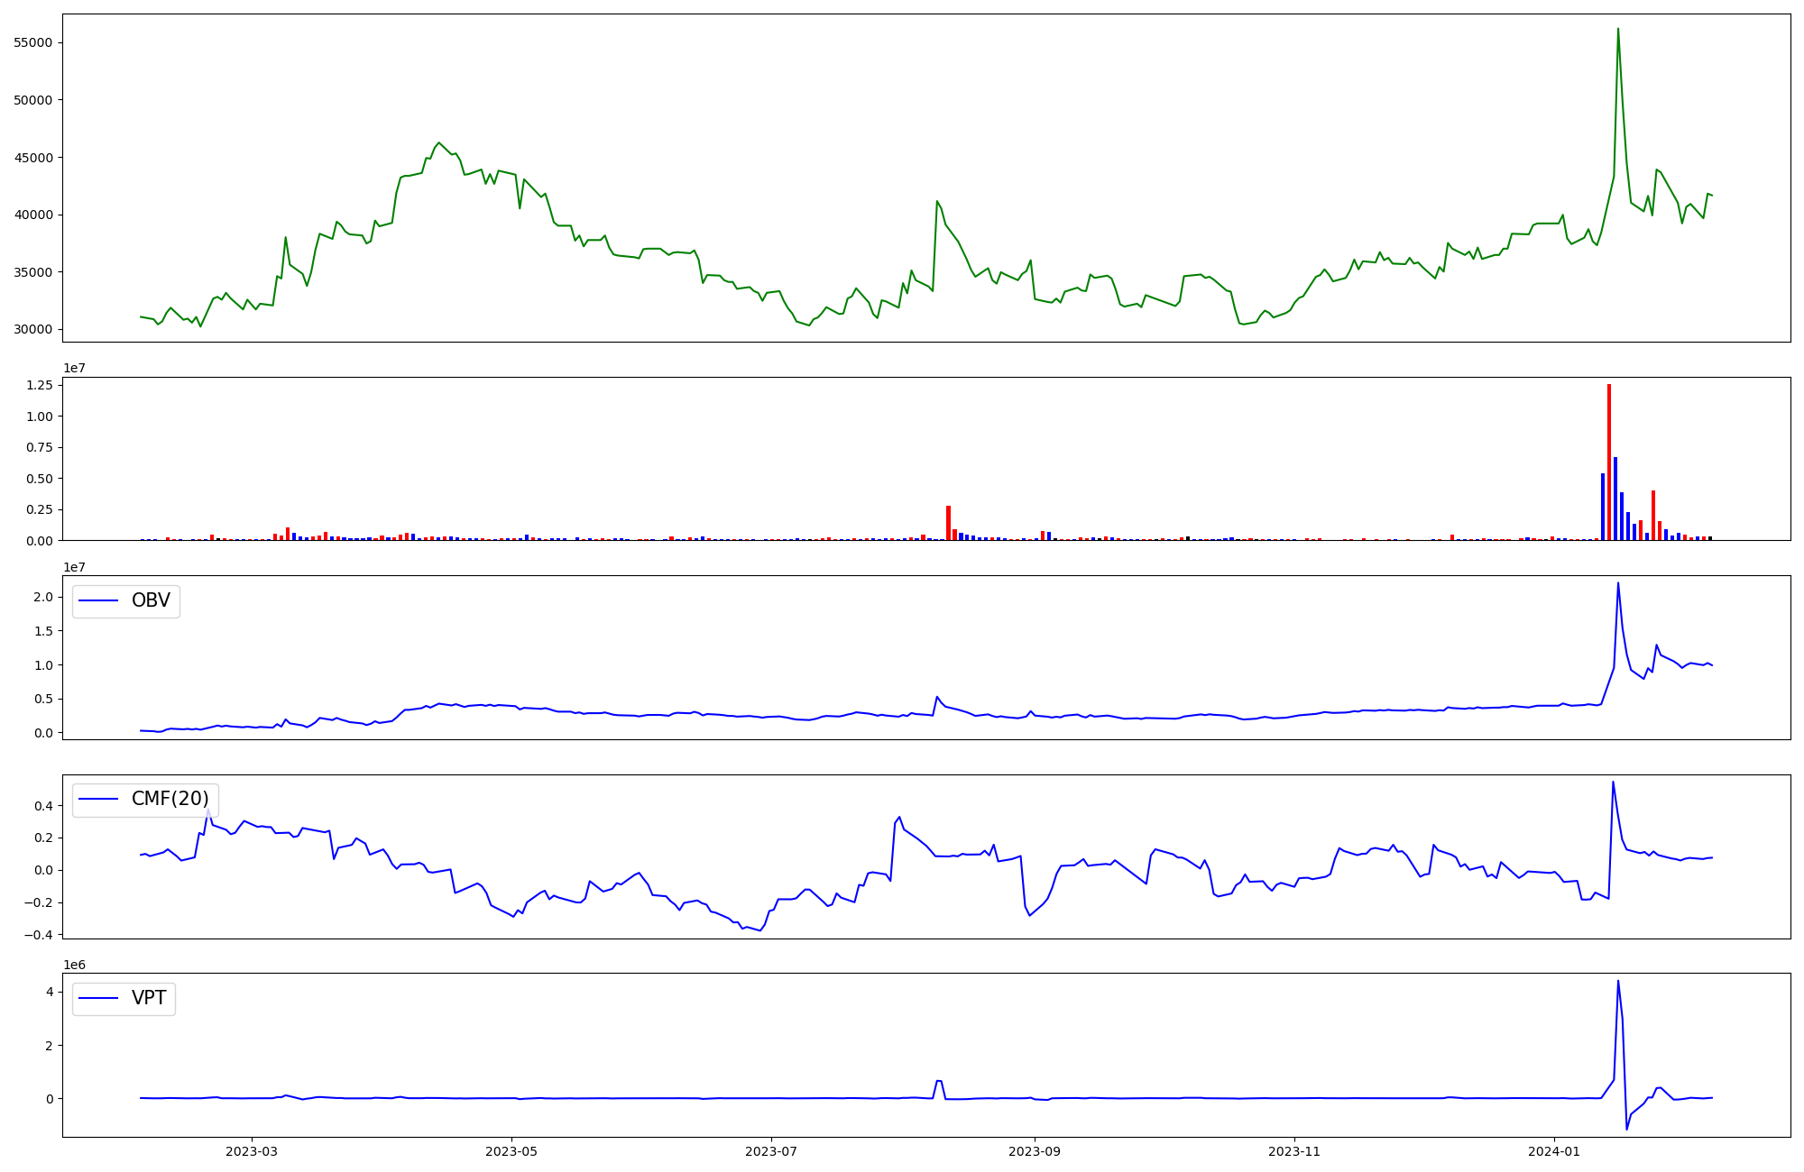Click the blue line swatch in OBV legend
The width and height of the screenshot is (1804, 1172).
tap(99, 601)
